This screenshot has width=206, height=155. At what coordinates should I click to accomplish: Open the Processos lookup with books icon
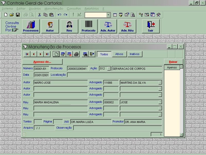[31, 26]
